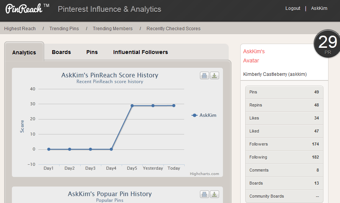View Recently Checked Scores
This screenshot has height=203, width=340.
tap(173, 29)
